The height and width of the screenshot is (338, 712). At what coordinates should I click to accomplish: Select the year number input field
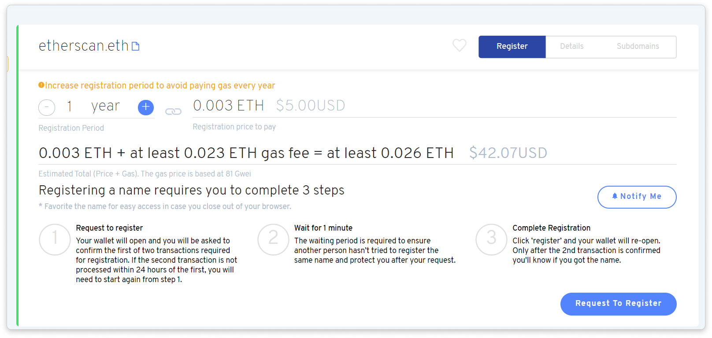point(69,106)
